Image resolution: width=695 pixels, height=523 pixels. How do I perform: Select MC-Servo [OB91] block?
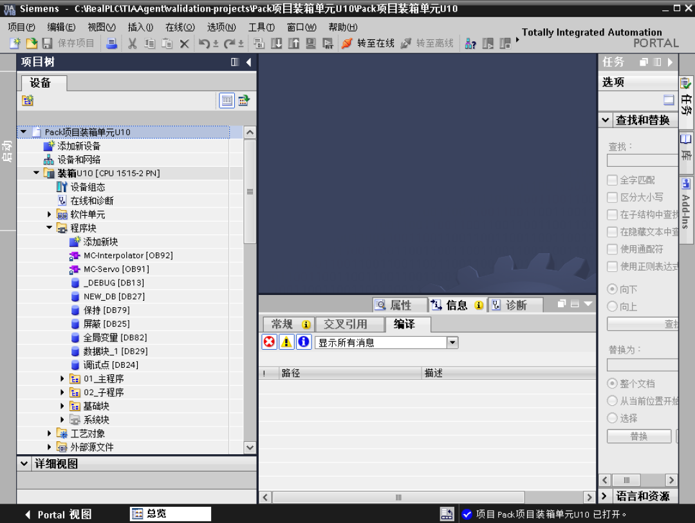(x=116, y=269)
